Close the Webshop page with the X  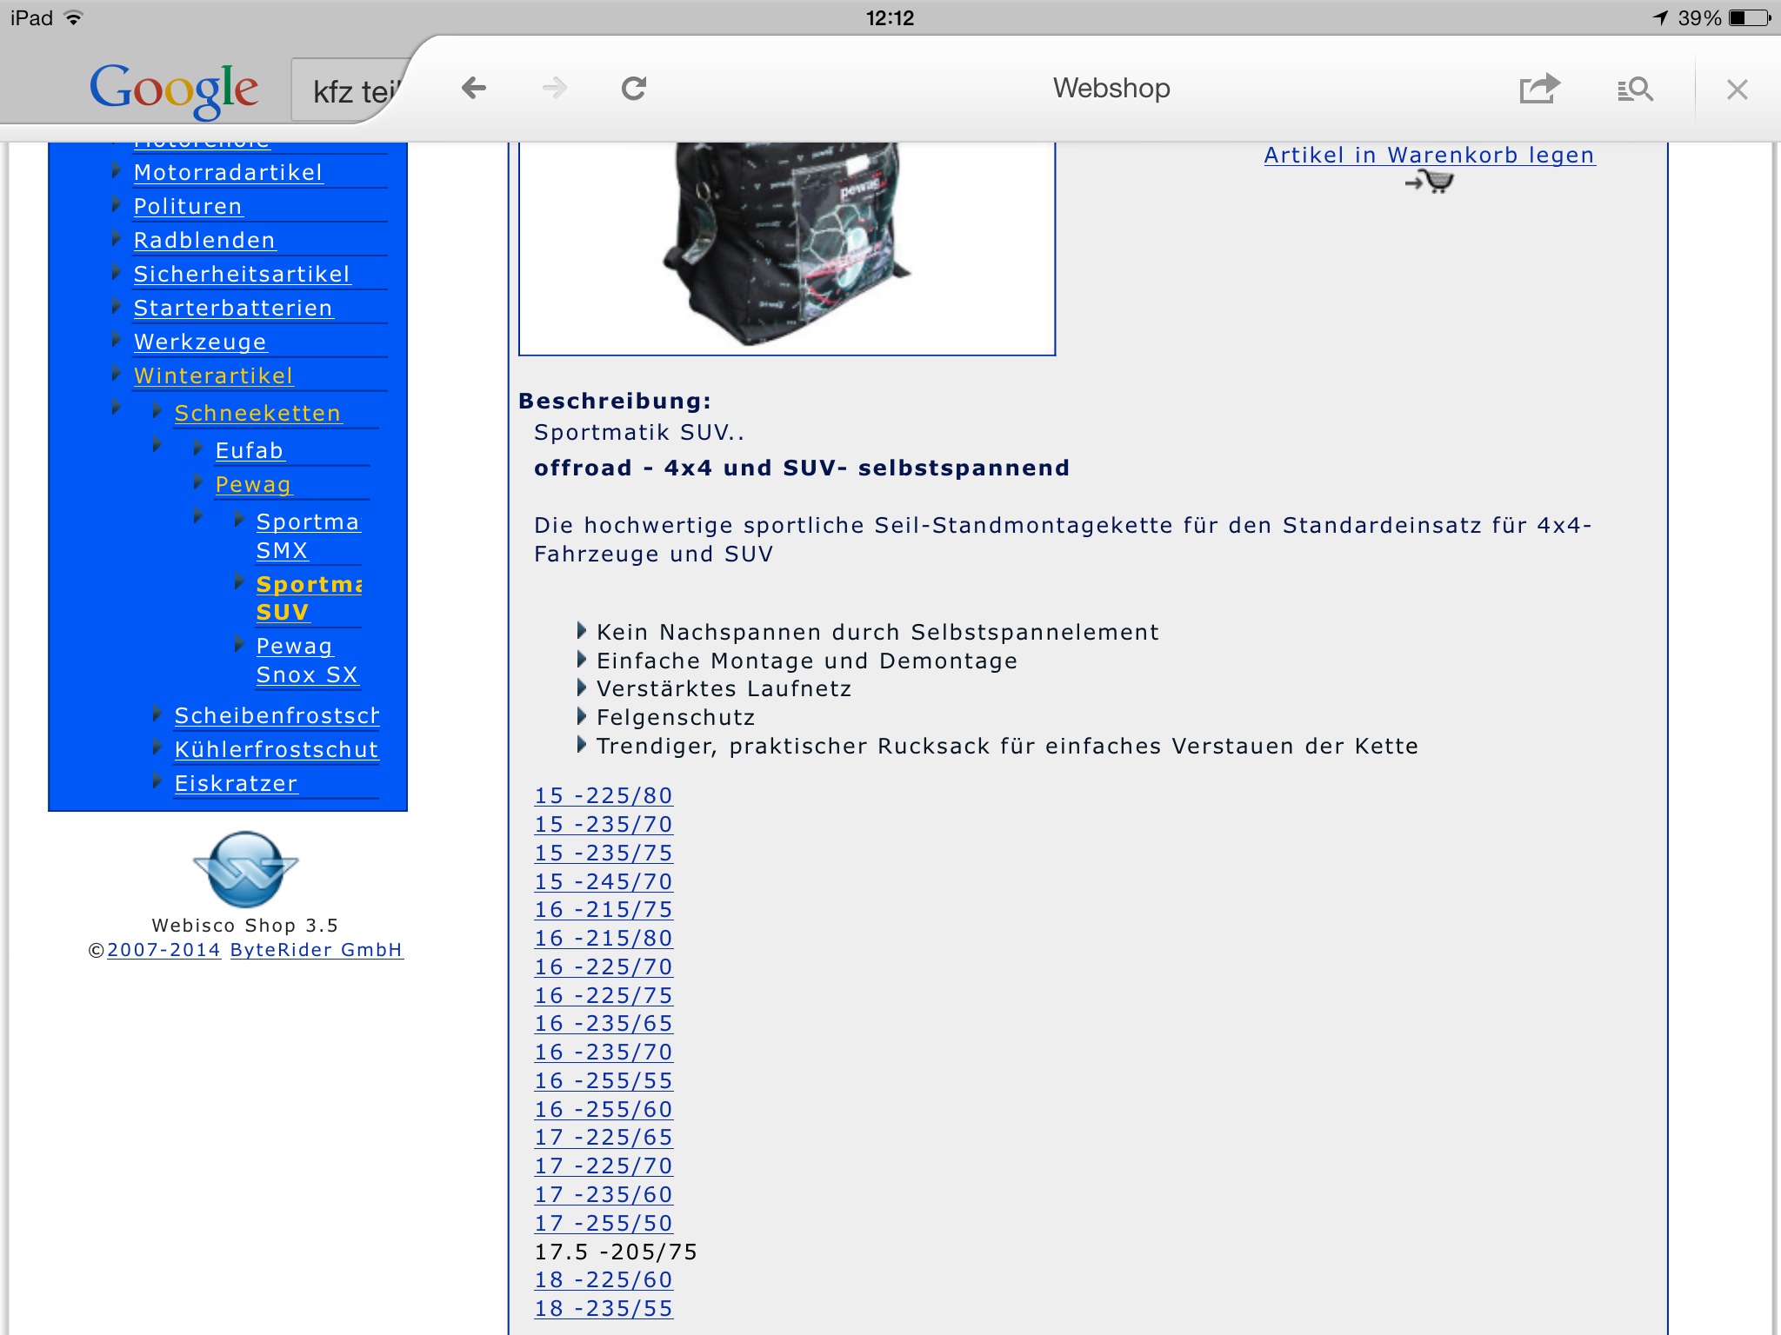[1737, 90]
